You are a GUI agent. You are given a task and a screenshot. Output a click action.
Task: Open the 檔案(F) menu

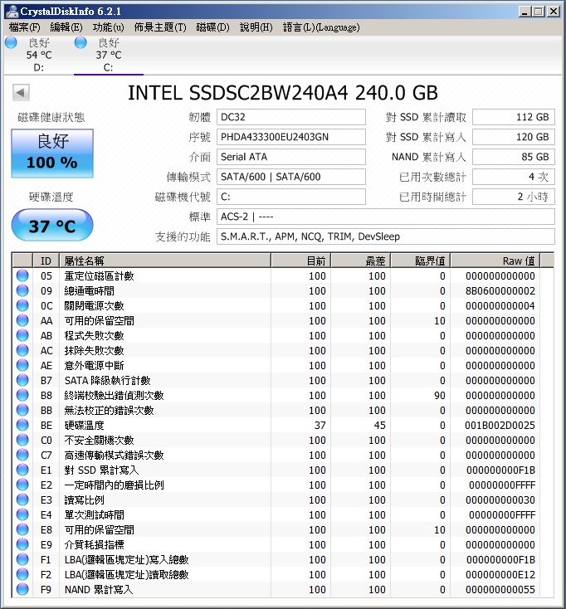pos(24,27)
